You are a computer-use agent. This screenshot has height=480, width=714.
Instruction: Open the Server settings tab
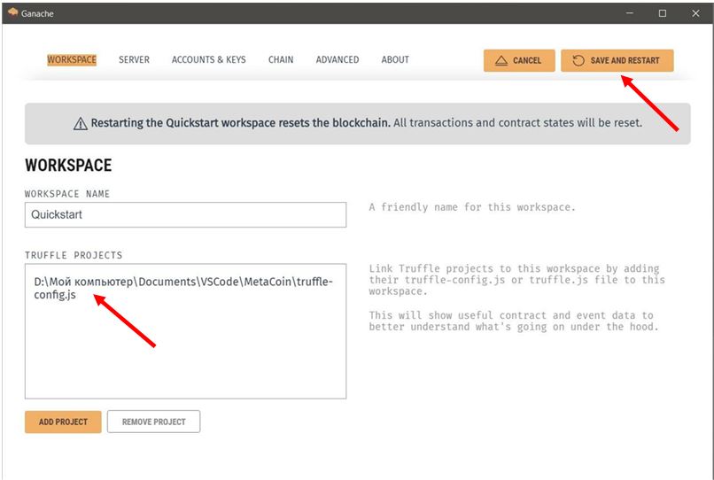(x=134, y=60)
